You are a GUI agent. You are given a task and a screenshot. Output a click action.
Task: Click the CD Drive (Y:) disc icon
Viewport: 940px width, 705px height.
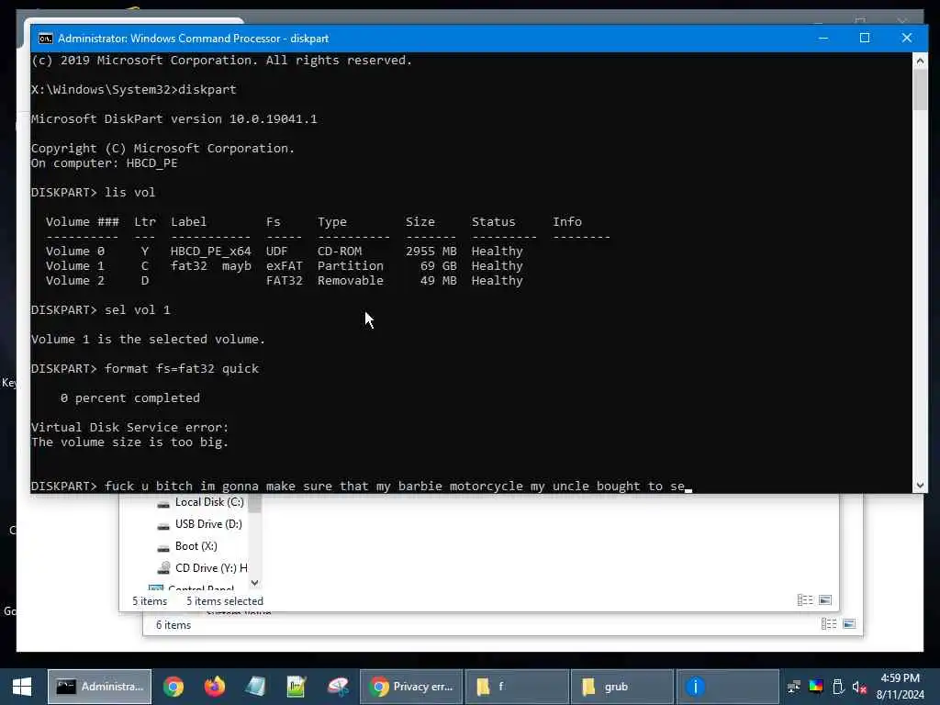click(163, 567)
